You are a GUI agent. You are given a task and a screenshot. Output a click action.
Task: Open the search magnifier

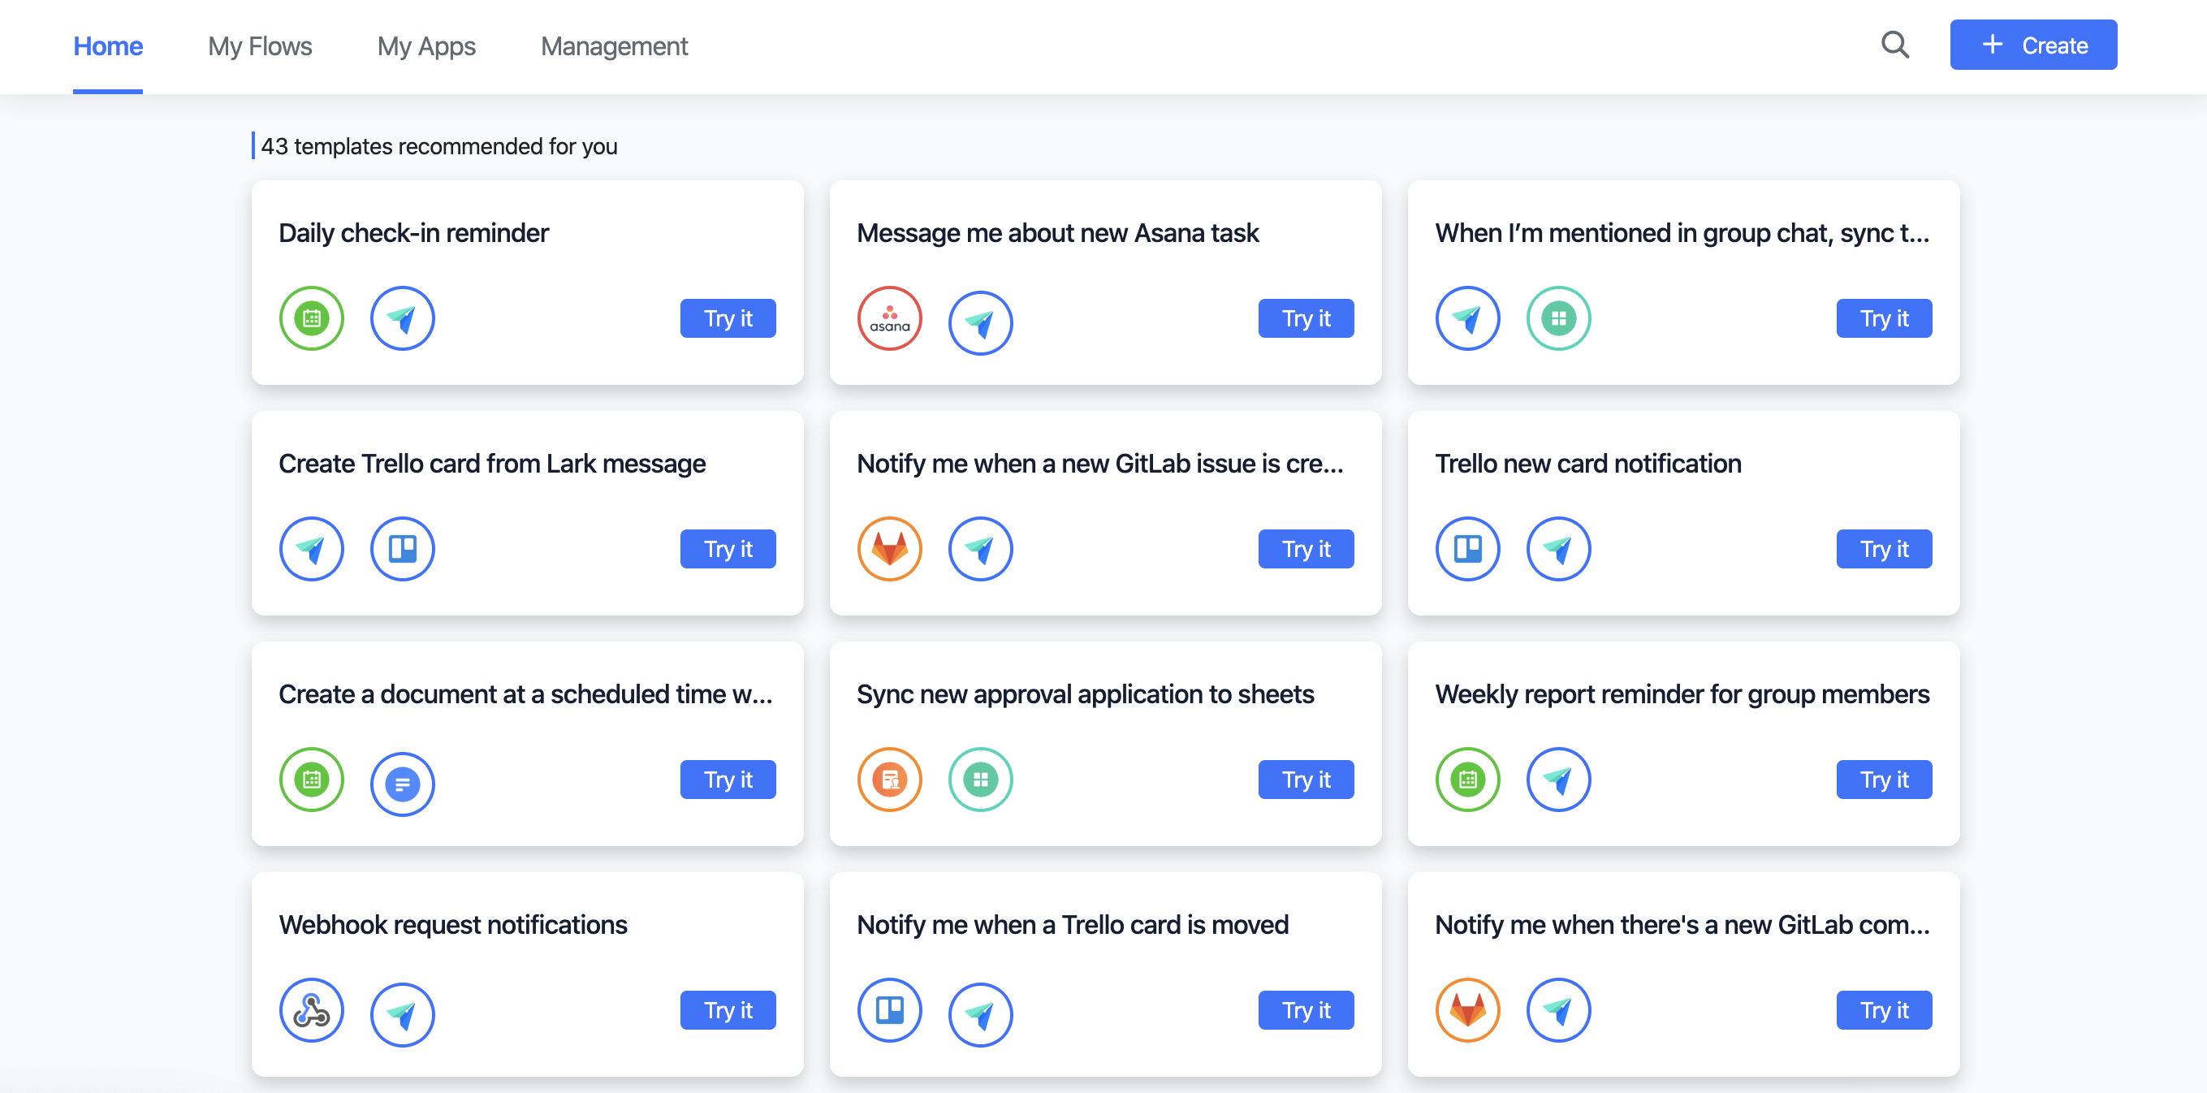pyautogui.click(x=1894, y=45)
